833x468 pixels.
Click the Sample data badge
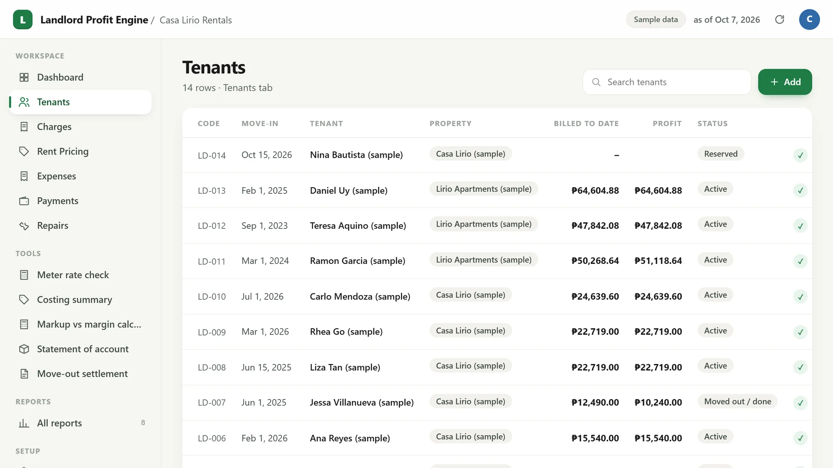[656, 19]
